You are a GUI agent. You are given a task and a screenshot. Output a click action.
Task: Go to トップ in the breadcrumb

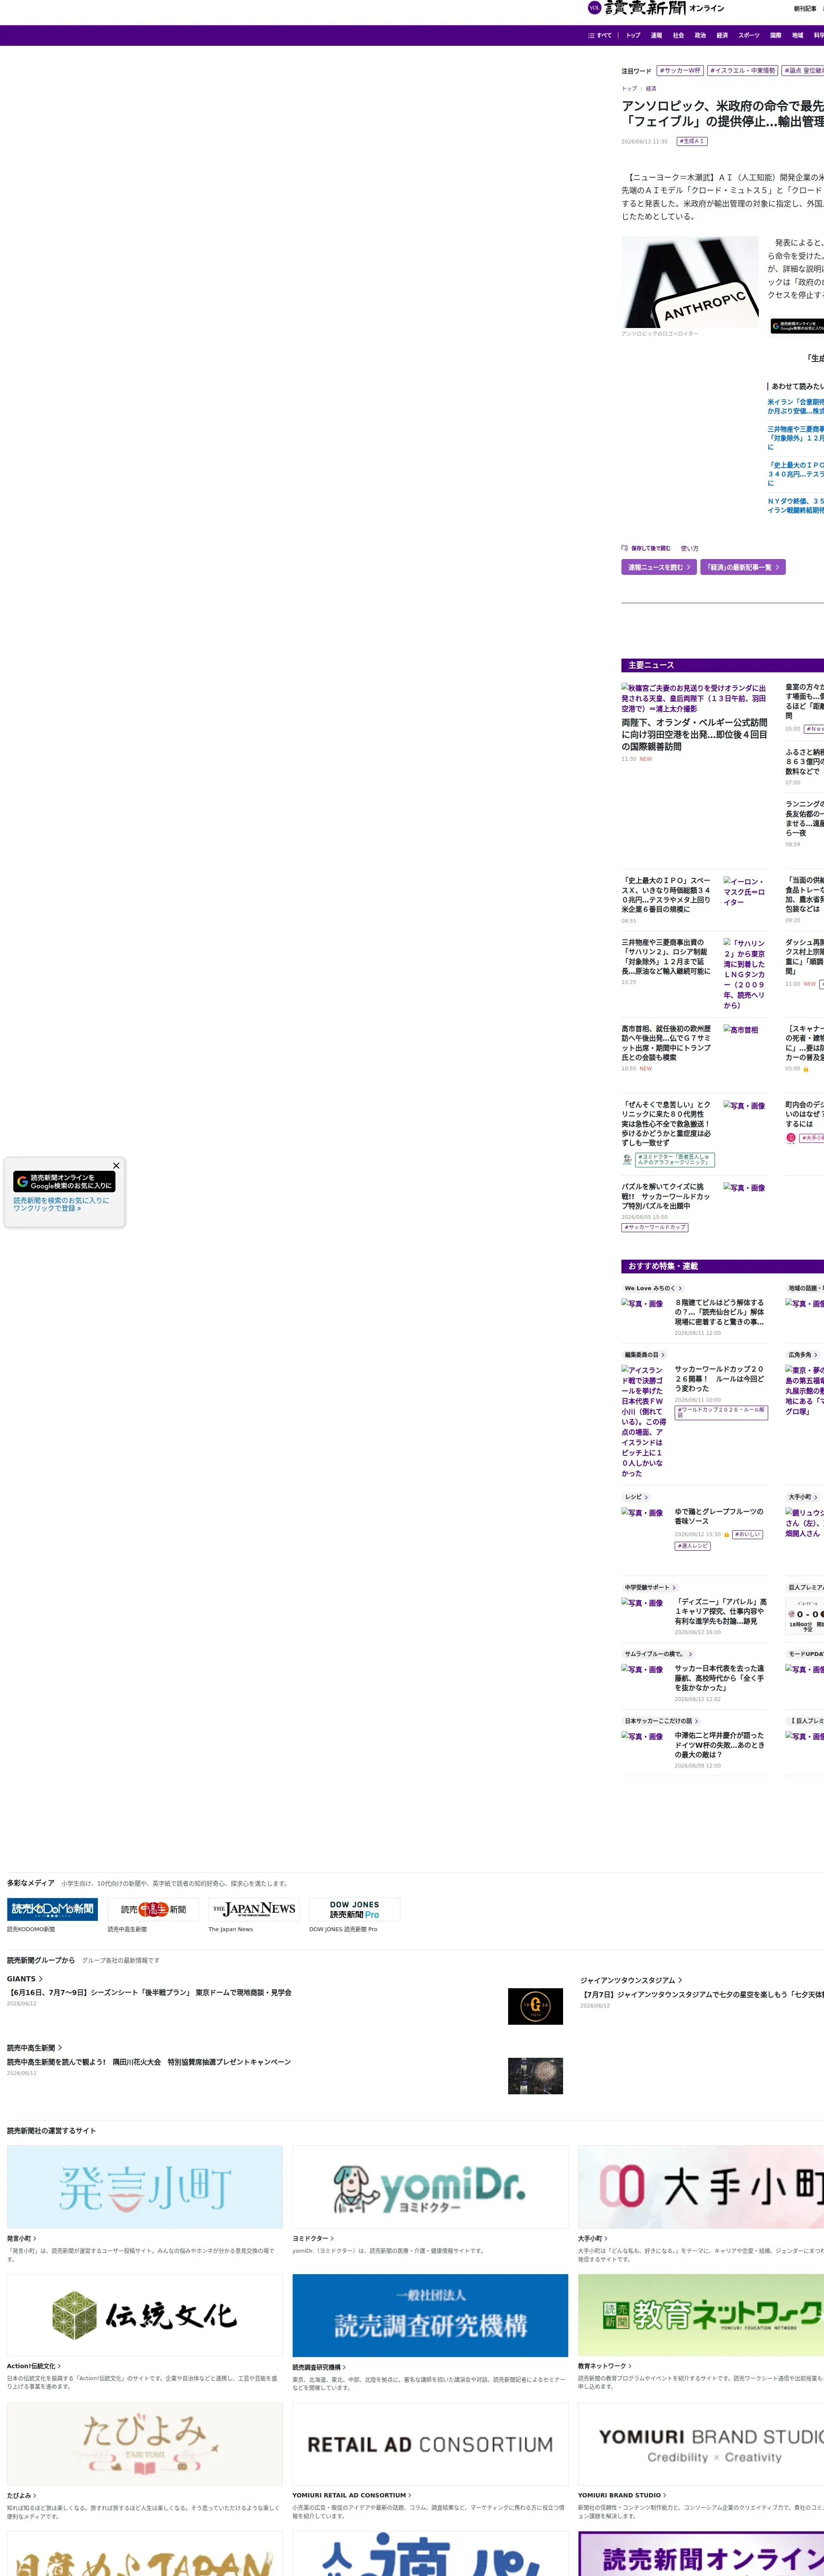pyautogui.click(x=629, y=88)
